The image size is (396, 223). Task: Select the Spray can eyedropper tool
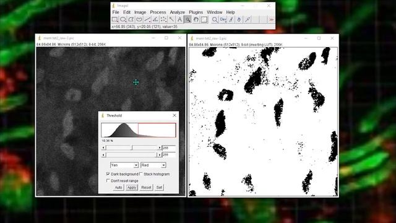click(x=247, y=19)
